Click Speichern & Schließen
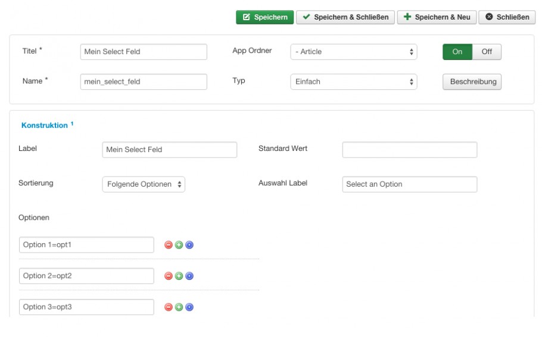 [345, 17]
